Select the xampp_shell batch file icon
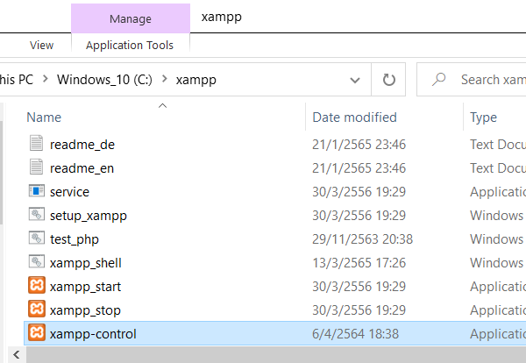The image size is (526, 363). click(36, 262)
